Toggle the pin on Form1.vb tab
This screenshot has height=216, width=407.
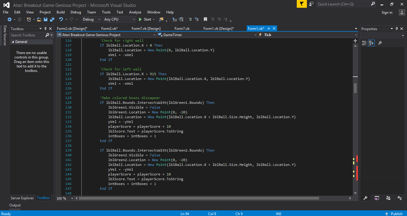(268, 28)
